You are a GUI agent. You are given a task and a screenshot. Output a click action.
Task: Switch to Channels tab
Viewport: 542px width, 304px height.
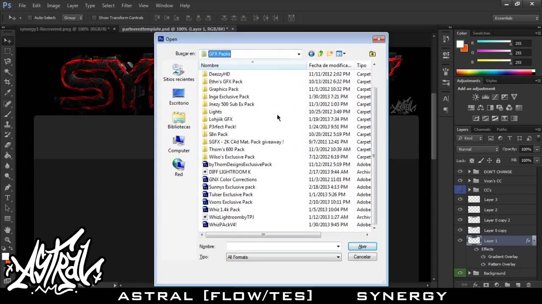482,130
